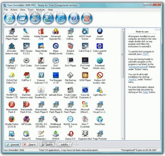The width and height of the screenshot is (165, 156).
Task: Click the 'Total 115 applications' status text
Action: [69, 150]
